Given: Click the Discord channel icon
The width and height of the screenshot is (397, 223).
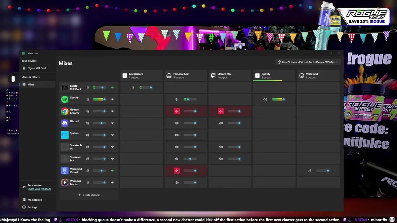Looking at the screenshot, I should point(65,123).
